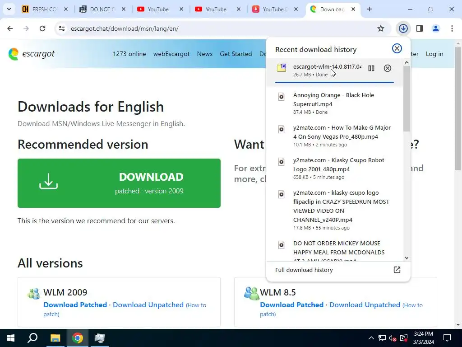Open webEscargot in the nav bar

pyautogui.click(x=171, y=54)
